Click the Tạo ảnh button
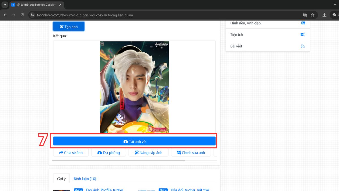 coord(69,27)
